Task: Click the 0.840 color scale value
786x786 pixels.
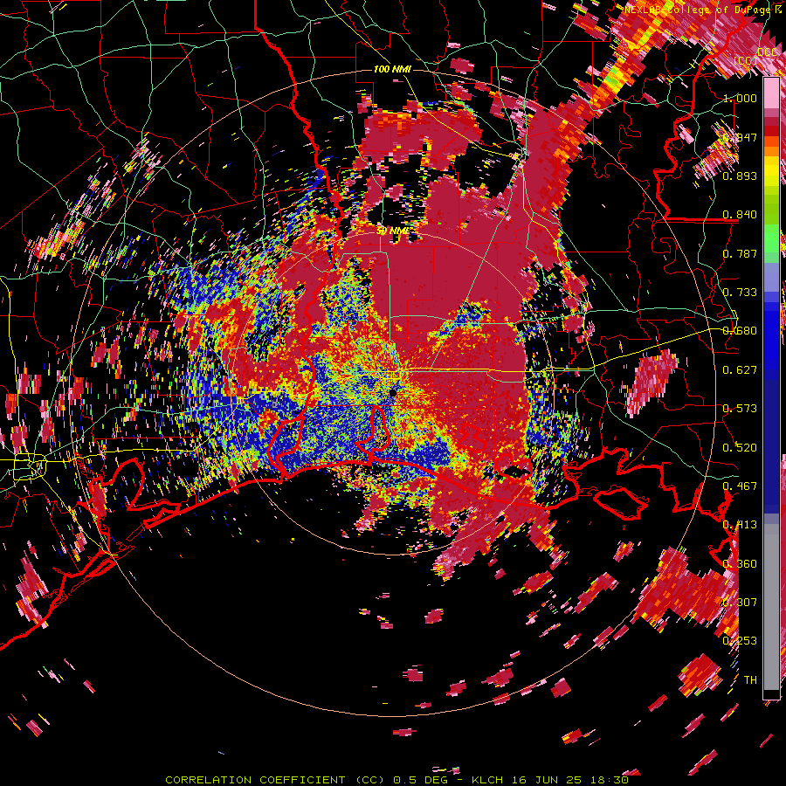Action: pos(740,215)
